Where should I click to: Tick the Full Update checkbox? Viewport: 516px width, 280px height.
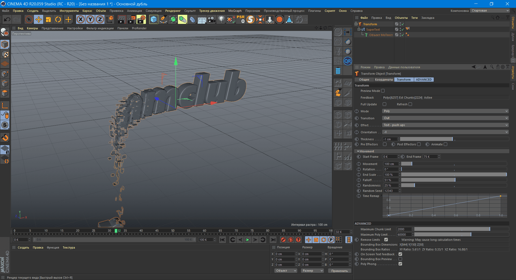pos(385,104)
